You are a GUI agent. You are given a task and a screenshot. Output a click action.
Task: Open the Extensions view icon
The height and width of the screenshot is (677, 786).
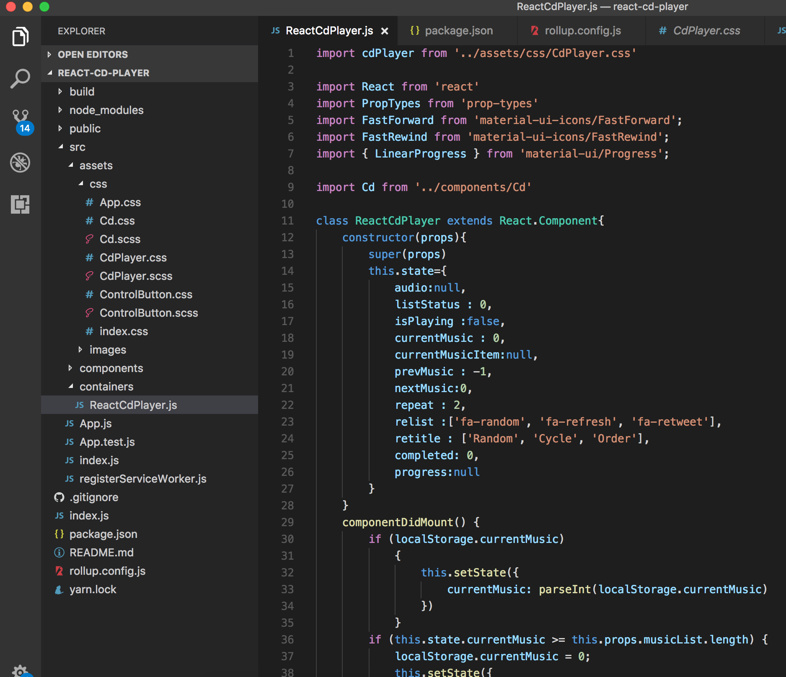tap(20, 204)
